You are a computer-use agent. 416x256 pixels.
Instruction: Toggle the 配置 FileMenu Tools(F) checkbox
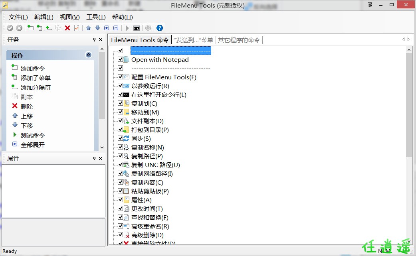121,77
